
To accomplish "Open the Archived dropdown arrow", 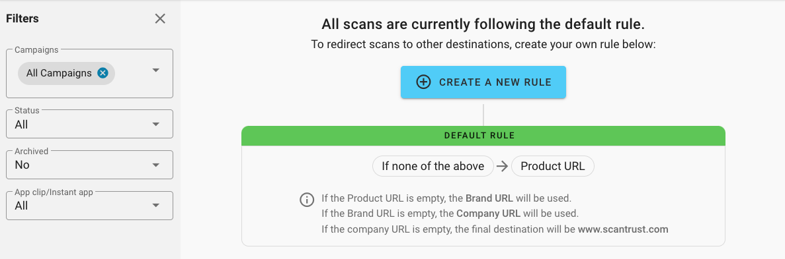I will coord(155,165).
